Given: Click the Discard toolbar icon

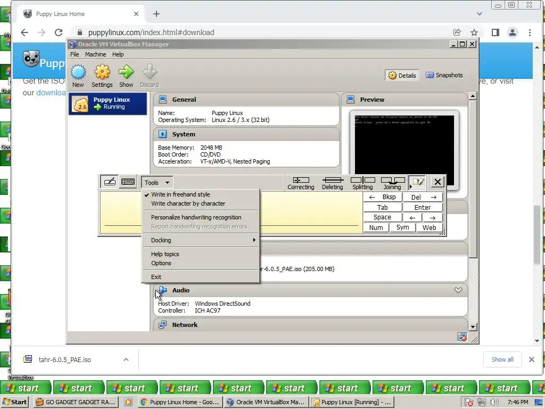Looking at the screenshot, I should click(x=150, y=72).
